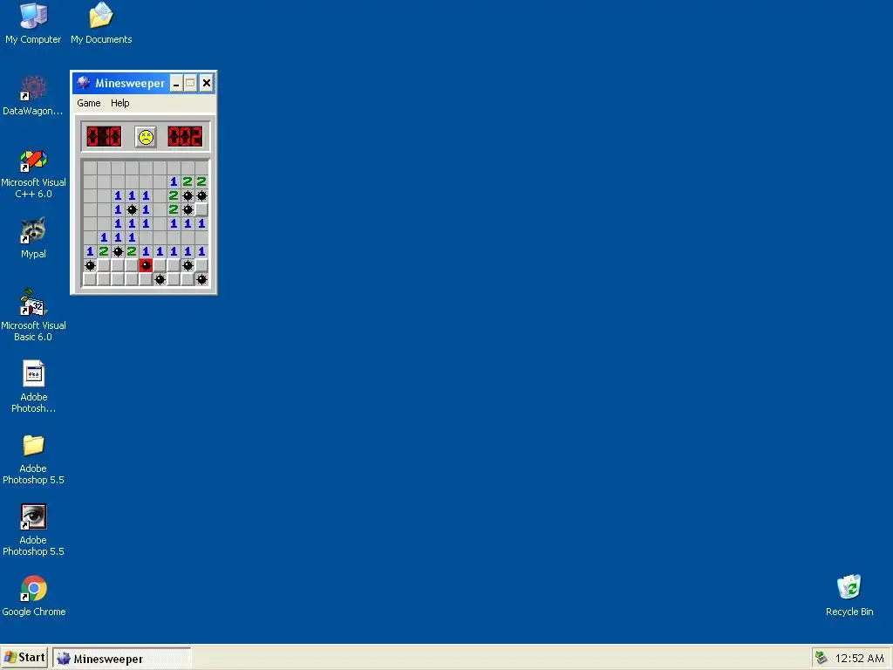Click the sad face reset button
893x670 pixels.
146,137
